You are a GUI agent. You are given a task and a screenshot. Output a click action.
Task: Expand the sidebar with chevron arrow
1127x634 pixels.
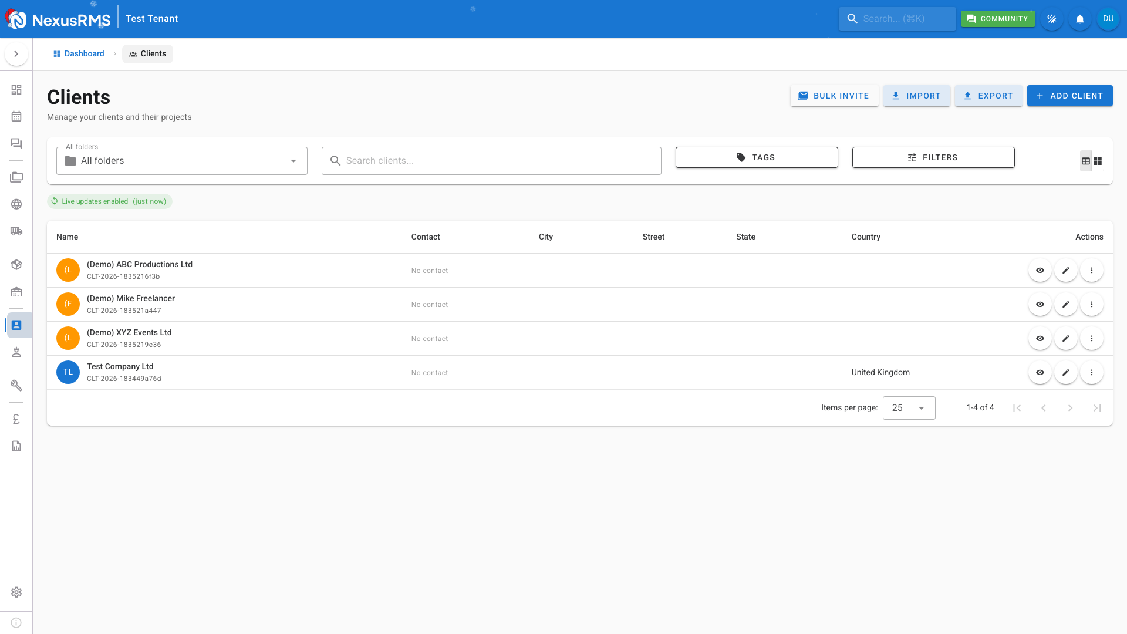pyautogui.click(x=16, y=54)
